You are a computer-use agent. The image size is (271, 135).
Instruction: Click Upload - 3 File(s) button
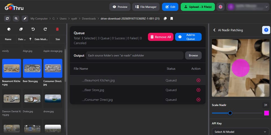point(198,7)
